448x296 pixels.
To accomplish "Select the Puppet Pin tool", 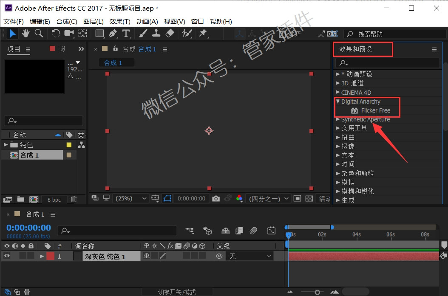I will 203,34.
